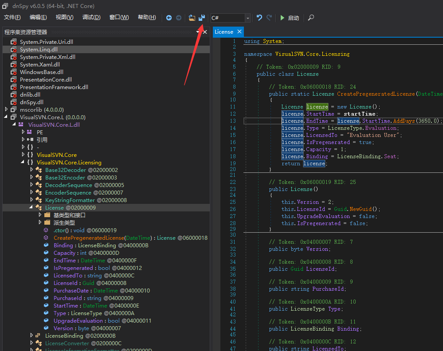The height and width of the screenshot is (351, 443).
Task: Click the Undo toolbar icon
Action: tap(259, 18)
